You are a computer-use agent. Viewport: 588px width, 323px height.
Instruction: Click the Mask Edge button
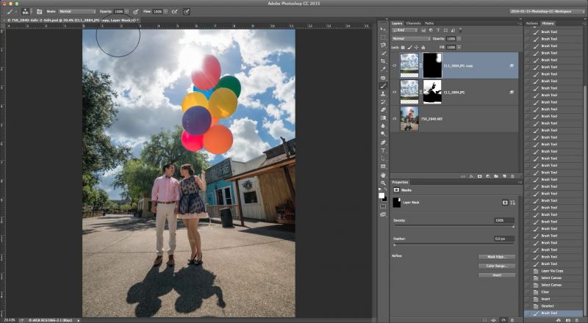click(496, 257)
